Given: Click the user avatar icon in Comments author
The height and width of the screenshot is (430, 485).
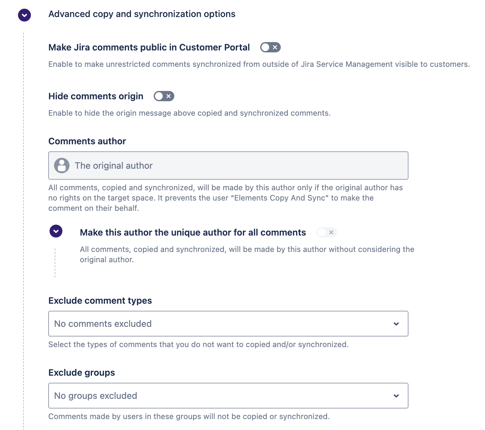Looking at the screenshot, I should tap(62, 166).
